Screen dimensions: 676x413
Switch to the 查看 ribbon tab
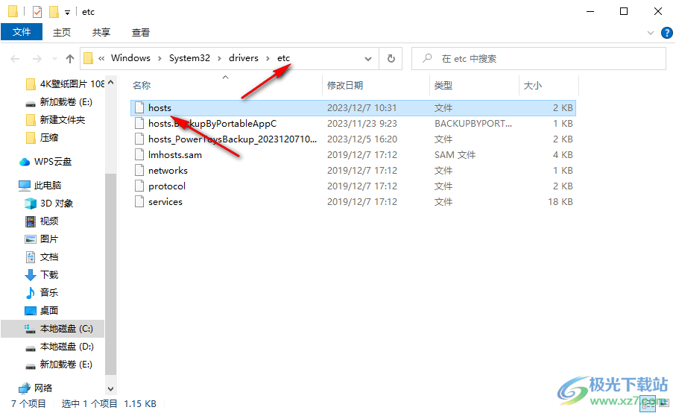[141, 32]
